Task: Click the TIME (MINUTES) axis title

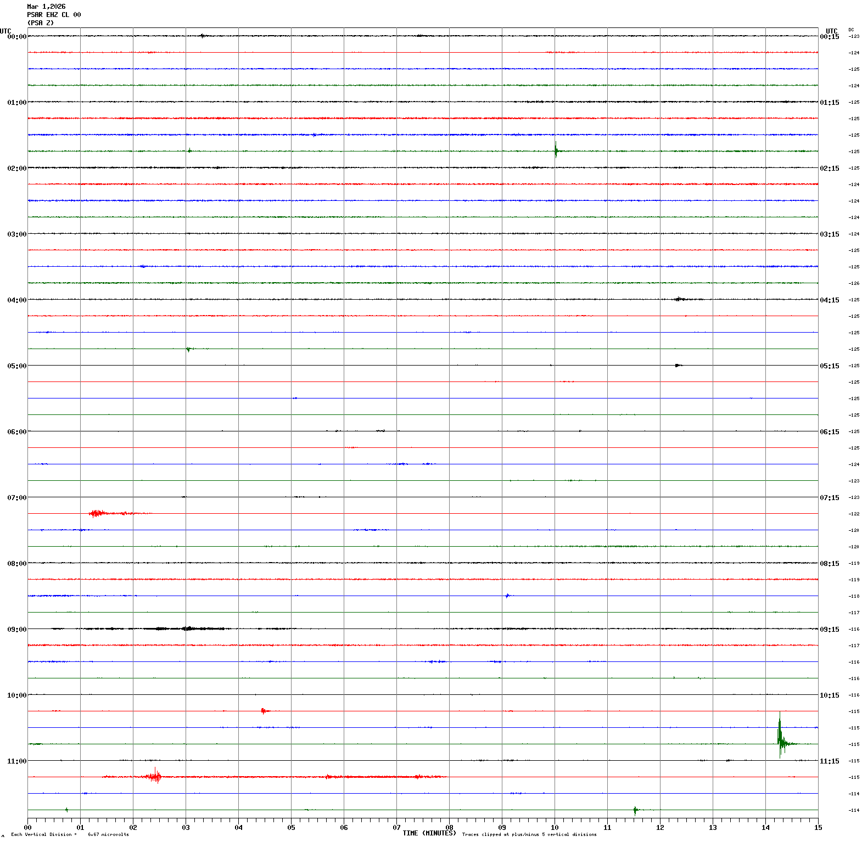Action: point(429,833)
